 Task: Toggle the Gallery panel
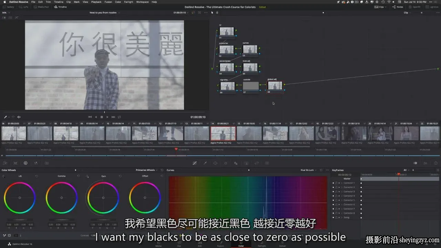(8, 7)
